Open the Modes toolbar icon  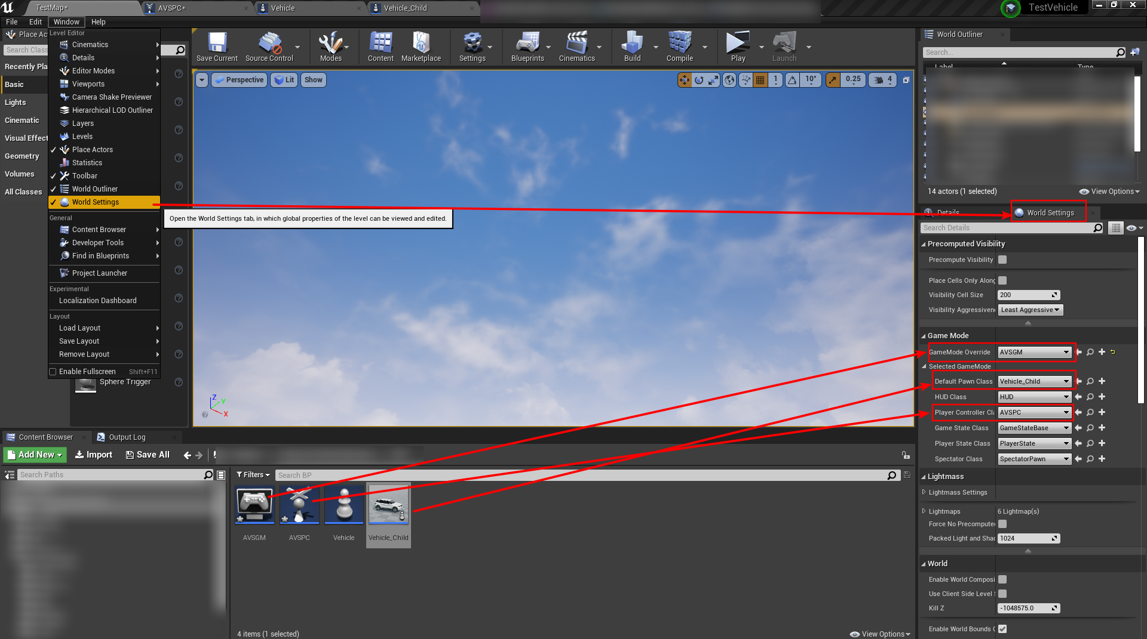pyautogui.click(x=330, y=47)
